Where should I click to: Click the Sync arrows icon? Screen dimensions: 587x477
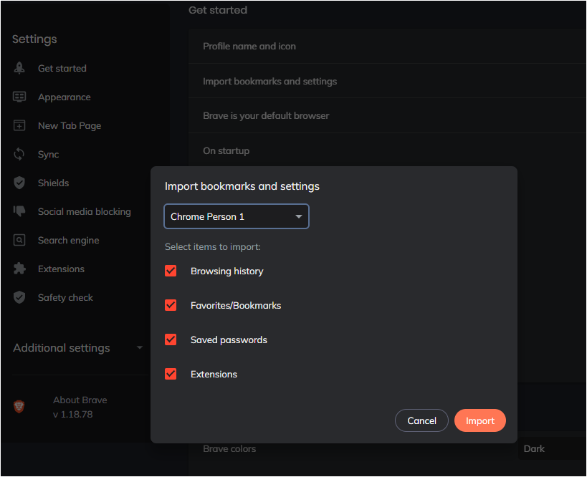pos(19,154)
